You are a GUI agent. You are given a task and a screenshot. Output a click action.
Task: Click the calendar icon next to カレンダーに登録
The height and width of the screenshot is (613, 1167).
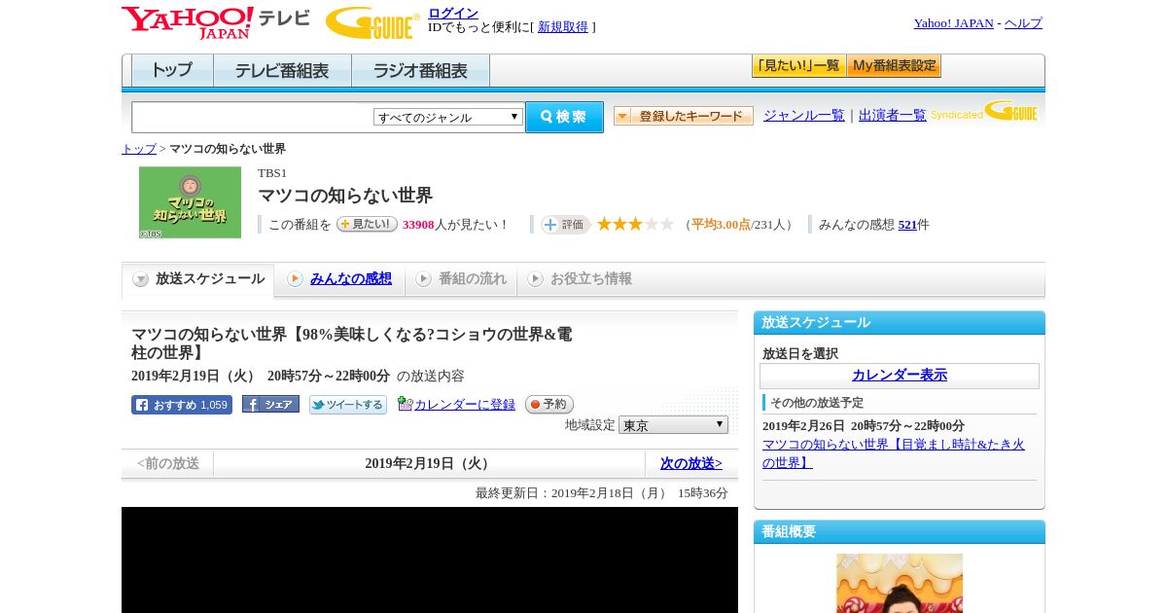coord(406,404)
